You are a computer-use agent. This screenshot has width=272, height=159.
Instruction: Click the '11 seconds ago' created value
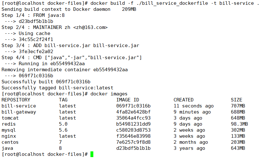194,106
